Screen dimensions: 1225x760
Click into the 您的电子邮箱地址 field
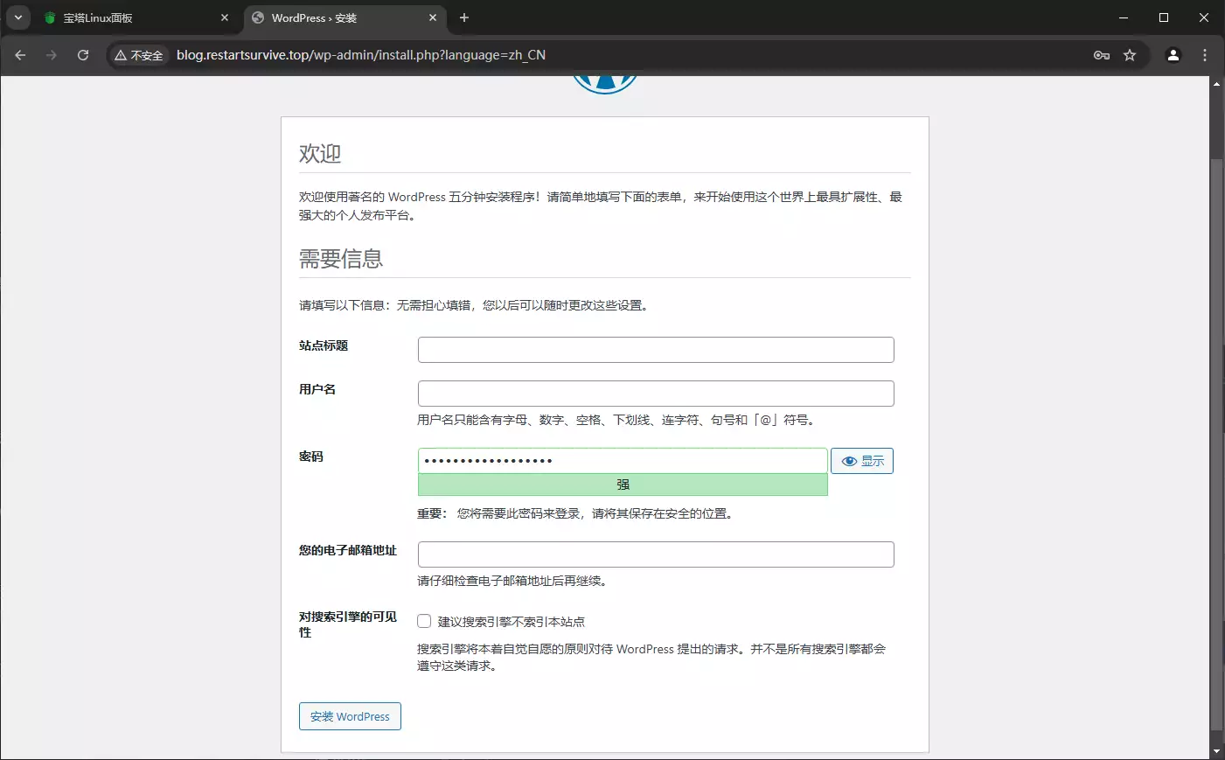(656, 554)
